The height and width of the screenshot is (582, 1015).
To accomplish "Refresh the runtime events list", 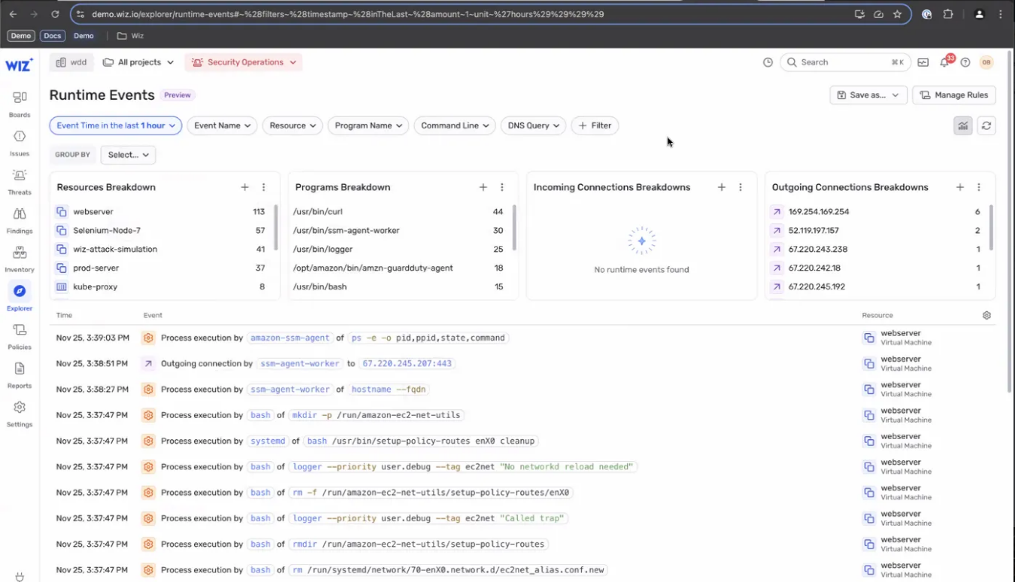I will 986,126.
